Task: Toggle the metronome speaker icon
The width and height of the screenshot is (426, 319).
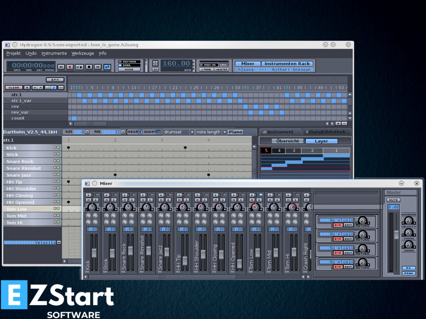Action: click(x=155, y=69)
